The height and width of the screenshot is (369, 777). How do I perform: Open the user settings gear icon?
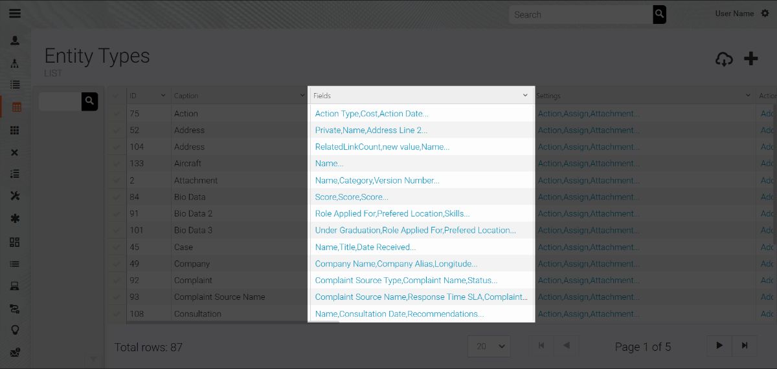click(765, 14)
